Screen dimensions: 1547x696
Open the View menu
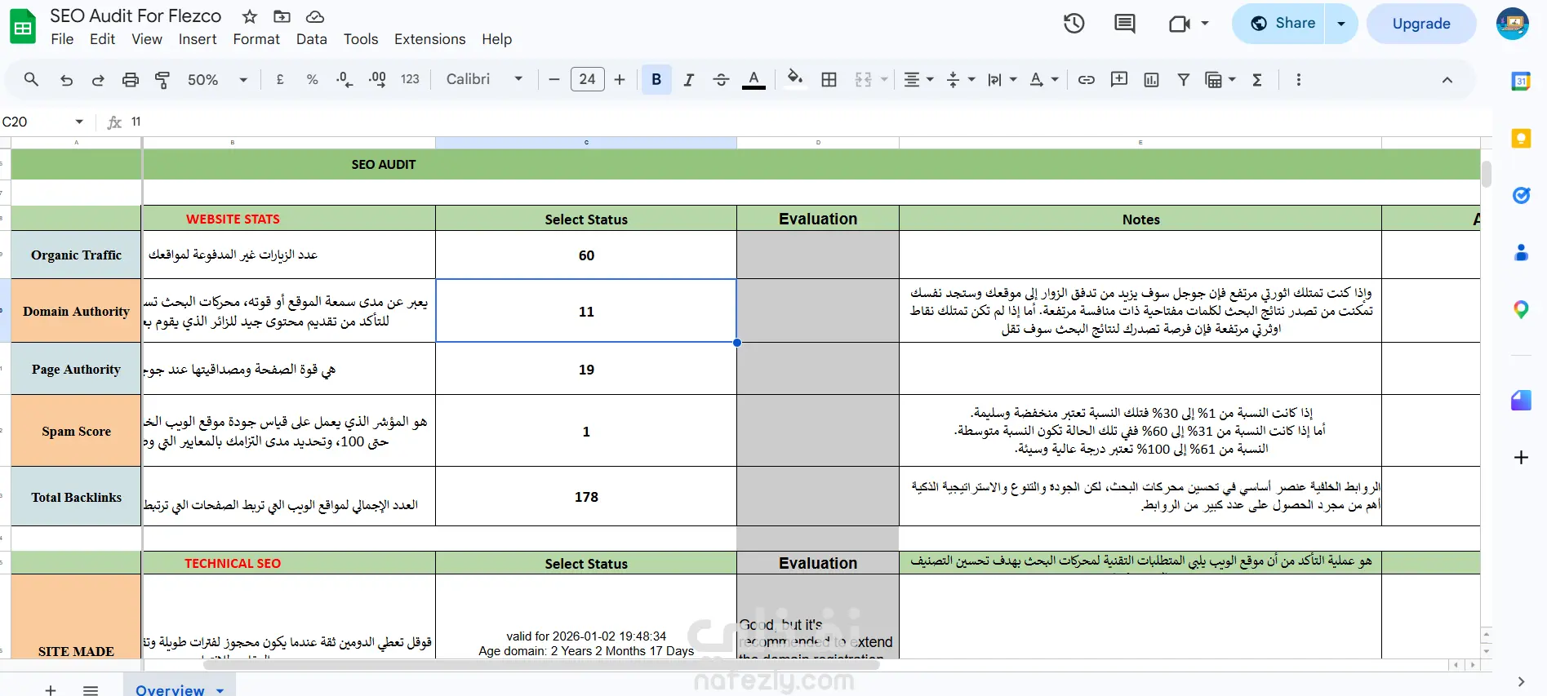(x=147, y=39)
